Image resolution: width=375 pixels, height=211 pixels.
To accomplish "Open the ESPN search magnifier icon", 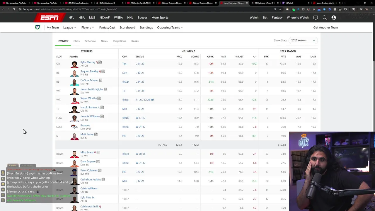I will coord(325,18).
